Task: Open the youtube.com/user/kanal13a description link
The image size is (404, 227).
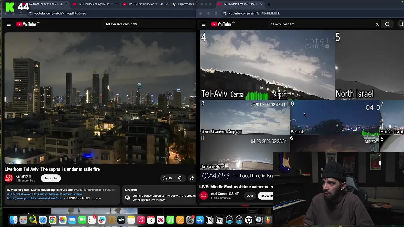Action: (35, 198)
